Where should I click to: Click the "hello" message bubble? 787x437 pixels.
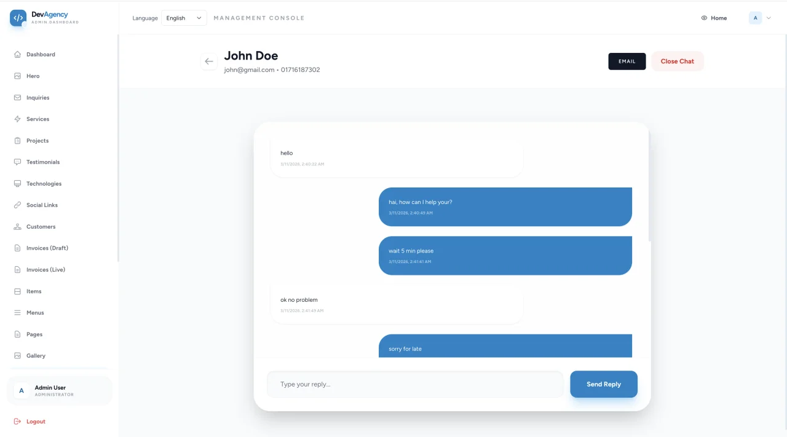[x=397, y=158]
